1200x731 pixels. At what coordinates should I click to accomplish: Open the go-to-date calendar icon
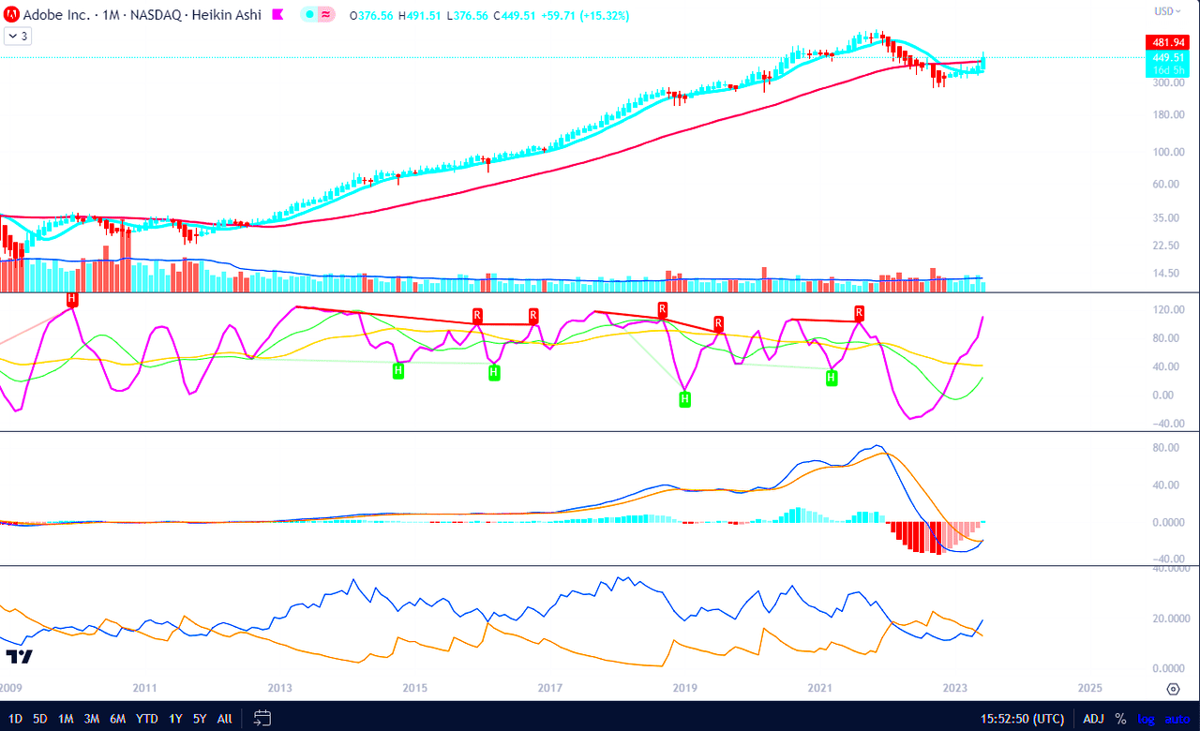pos(262,718)
